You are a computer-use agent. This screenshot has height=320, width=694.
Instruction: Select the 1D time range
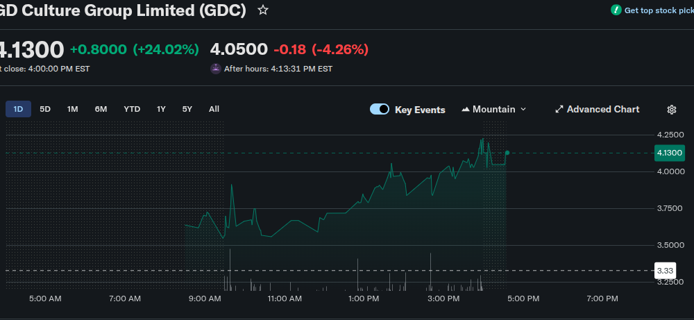click(18, 109)
